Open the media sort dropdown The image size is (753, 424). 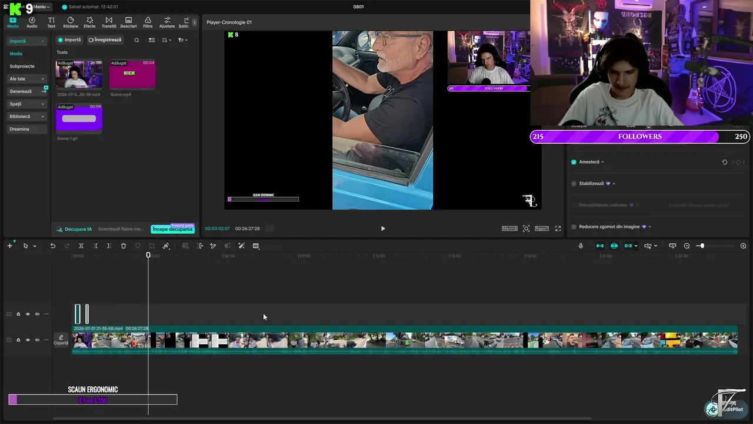167,40
